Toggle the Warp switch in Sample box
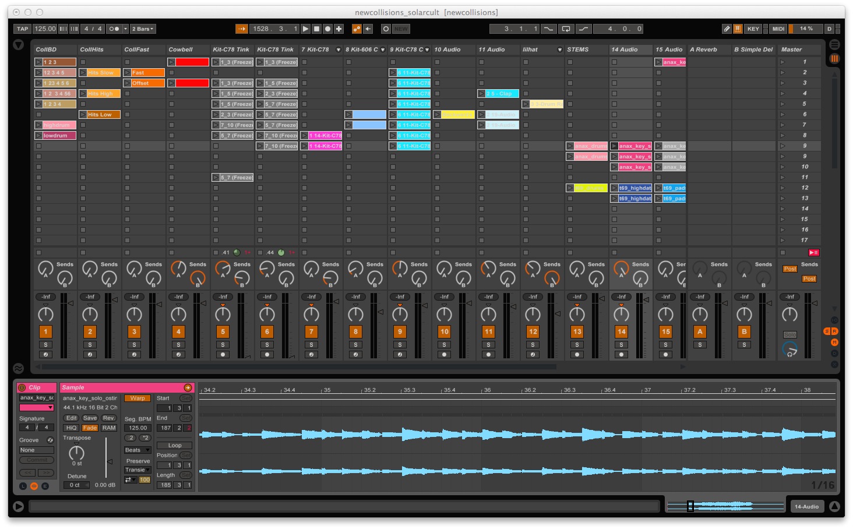Viewport: 853px width, 529px height. coord(138,398)
